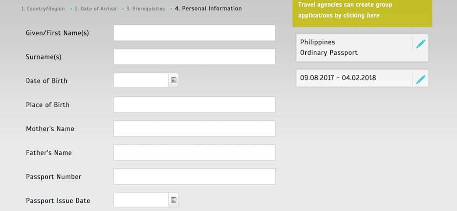Click the Philippines Ordinary Passport summary box
Screen dimensions: 457x211
coord(354,48)
